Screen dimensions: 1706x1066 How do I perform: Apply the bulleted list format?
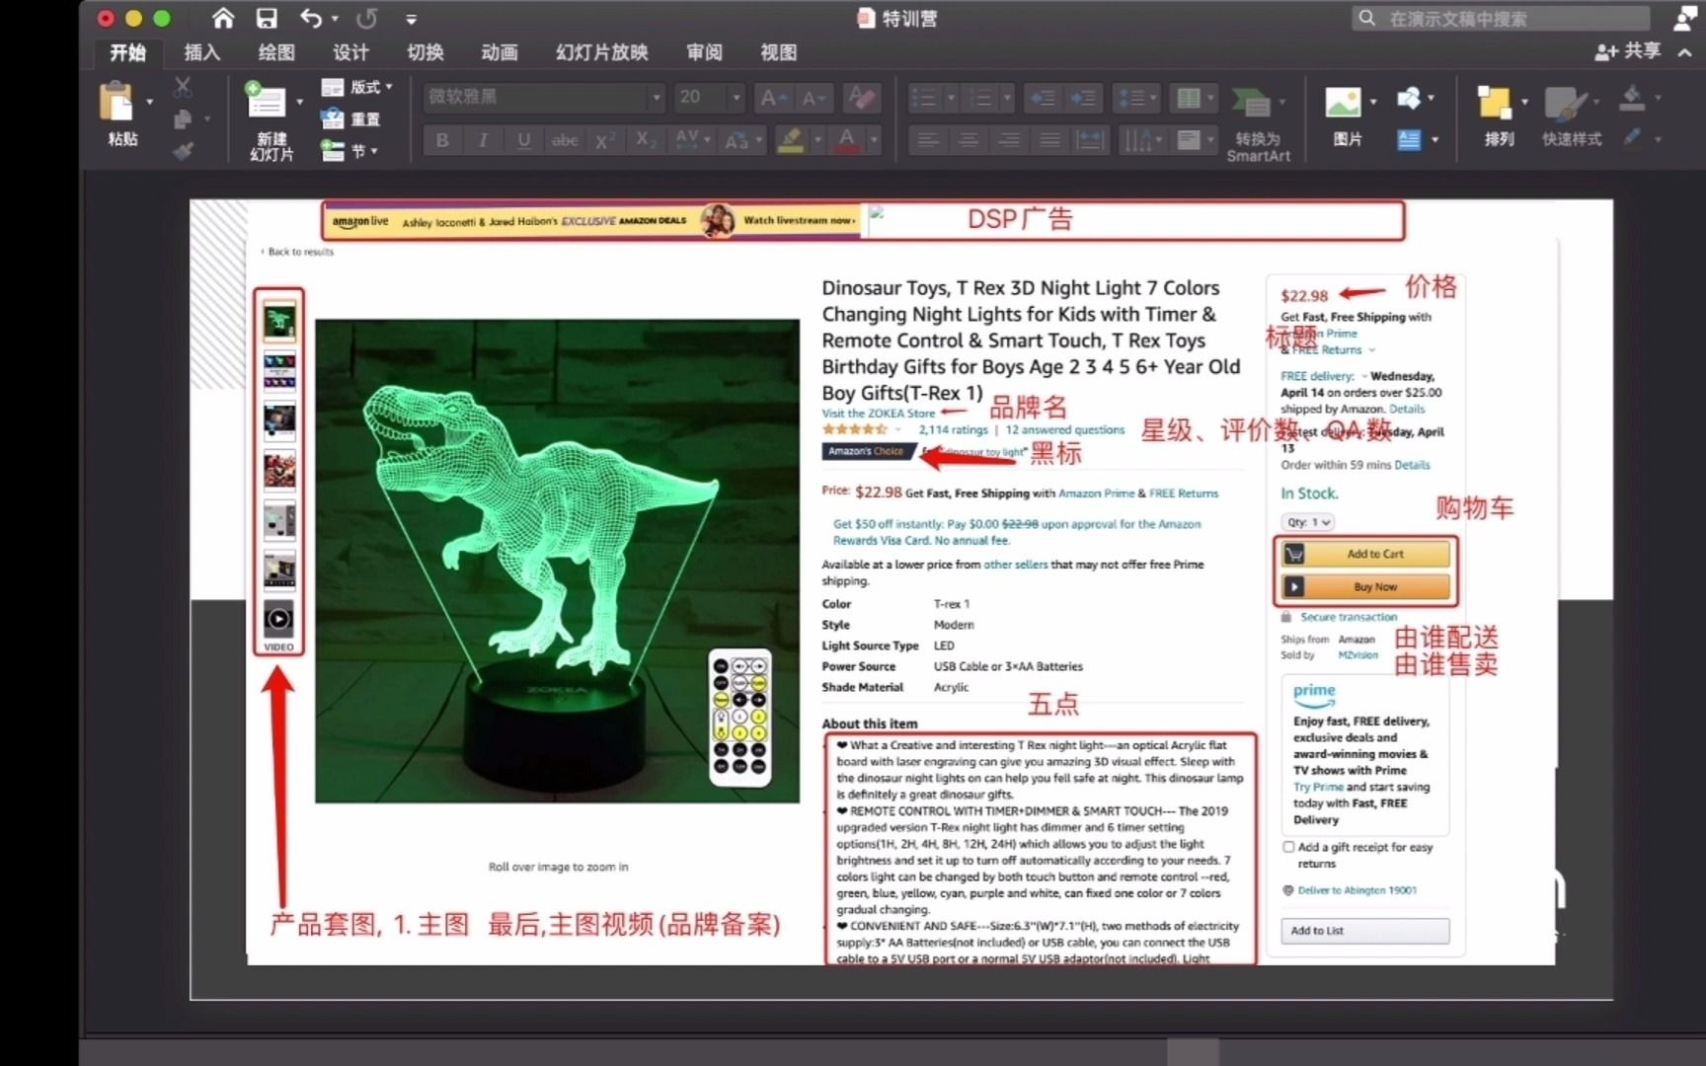click(x=923, y=98)
